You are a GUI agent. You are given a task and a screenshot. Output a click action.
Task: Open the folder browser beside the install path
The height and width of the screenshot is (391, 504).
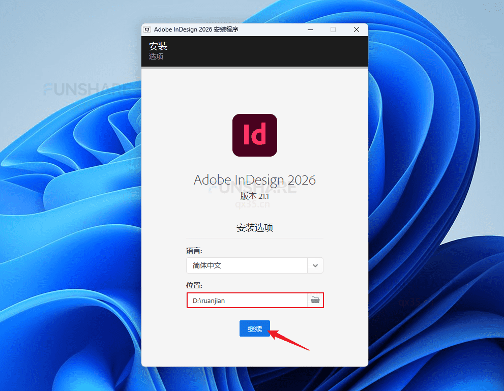[315, 300]
